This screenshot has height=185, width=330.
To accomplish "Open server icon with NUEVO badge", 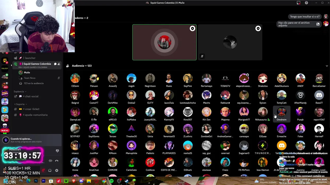I will tap(5, 127).
